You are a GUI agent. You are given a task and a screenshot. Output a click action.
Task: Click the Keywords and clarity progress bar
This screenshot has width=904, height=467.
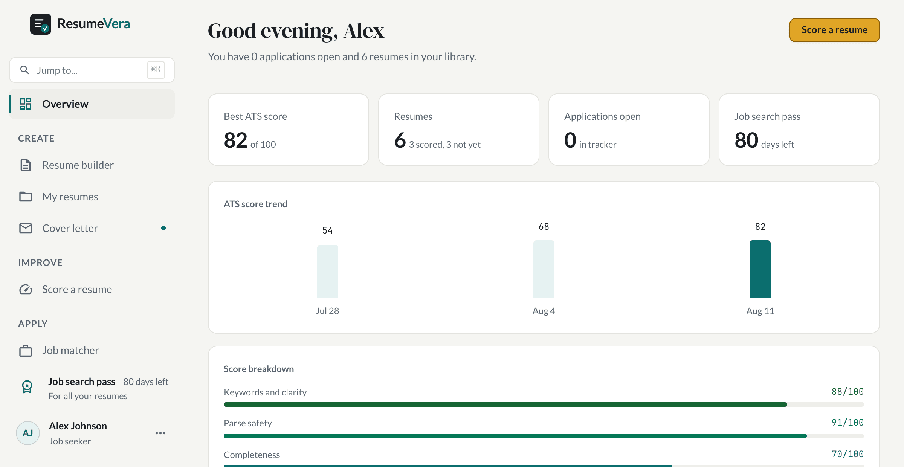544,404
